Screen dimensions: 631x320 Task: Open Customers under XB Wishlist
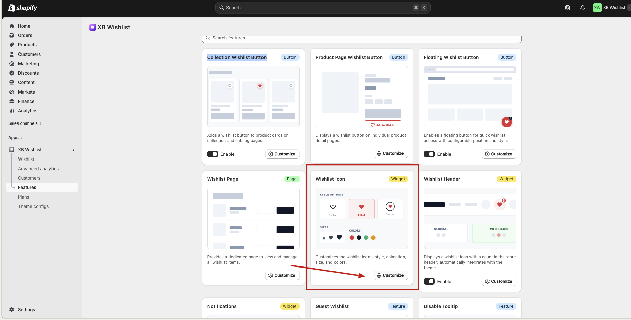coord(29,178)
